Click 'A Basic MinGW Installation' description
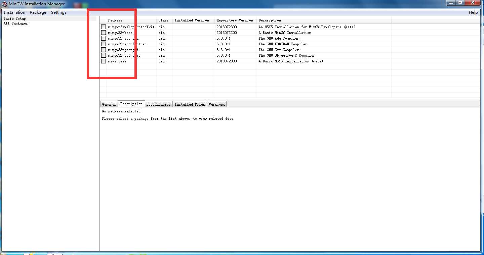This screenshot has height=255, width=484. [x=285, y=33]
